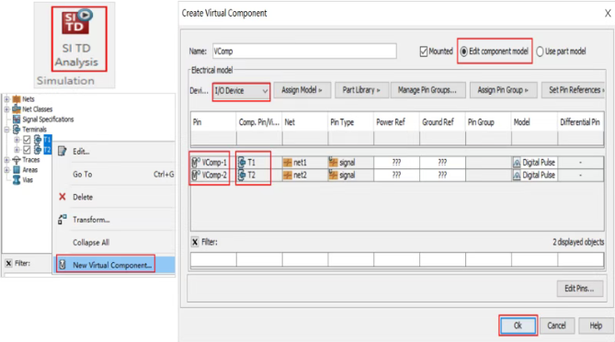Collapse the Terminals tree node
Image resolution: width=615 pixels, height=342 pixels.
point(6,130)
